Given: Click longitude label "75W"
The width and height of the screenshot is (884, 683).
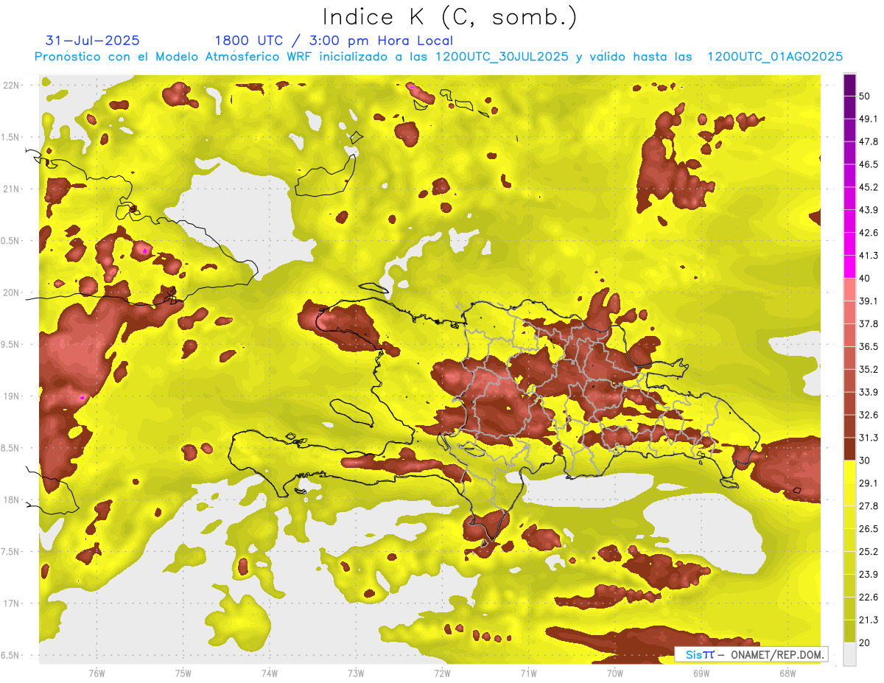Looking at the screenshot, I should (183, 673).
